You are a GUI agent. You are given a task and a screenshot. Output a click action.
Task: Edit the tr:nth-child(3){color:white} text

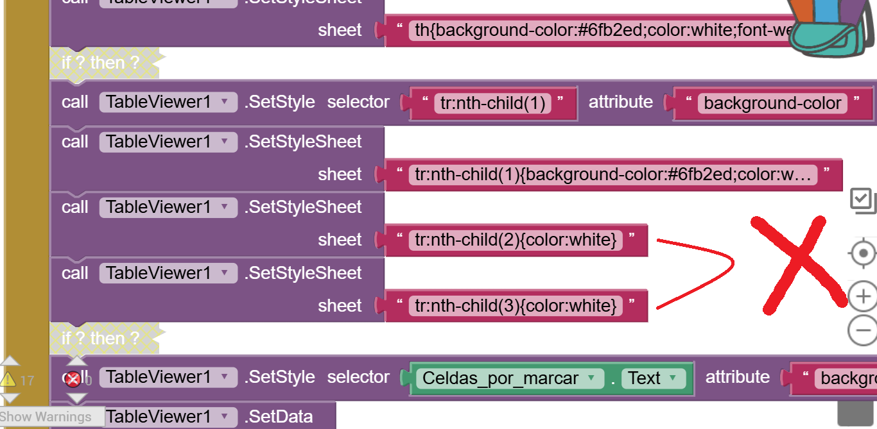pos(516,306)
